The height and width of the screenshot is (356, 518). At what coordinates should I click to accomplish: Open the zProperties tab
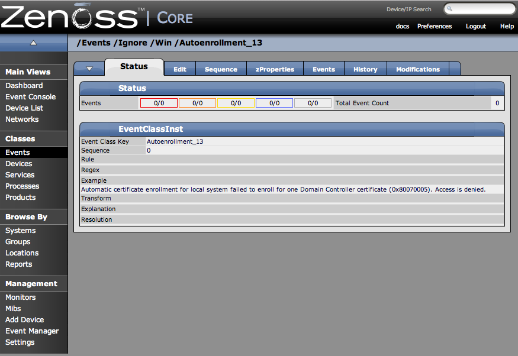coord(275,69)
